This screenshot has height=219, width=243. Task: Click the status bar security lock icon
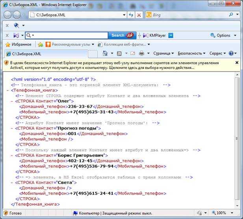pos(199,213)
